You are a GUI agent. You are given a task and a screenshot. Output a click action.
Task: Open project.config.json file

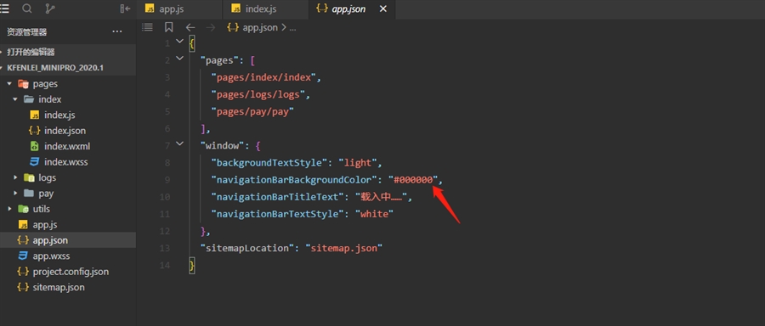71,272
